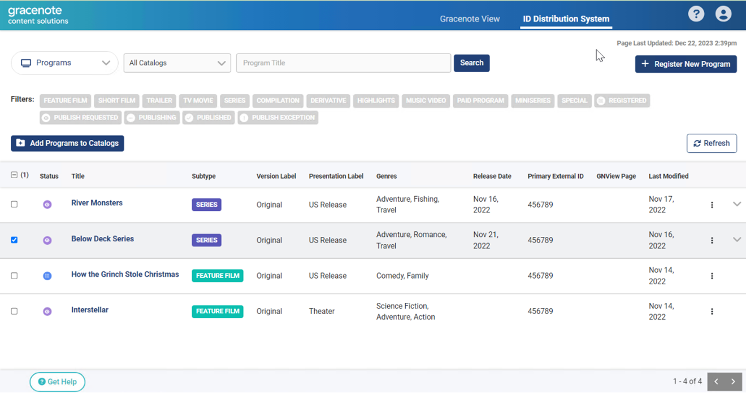
Task: Apply the Feature Film filter chip
Action: click(66, 101)
